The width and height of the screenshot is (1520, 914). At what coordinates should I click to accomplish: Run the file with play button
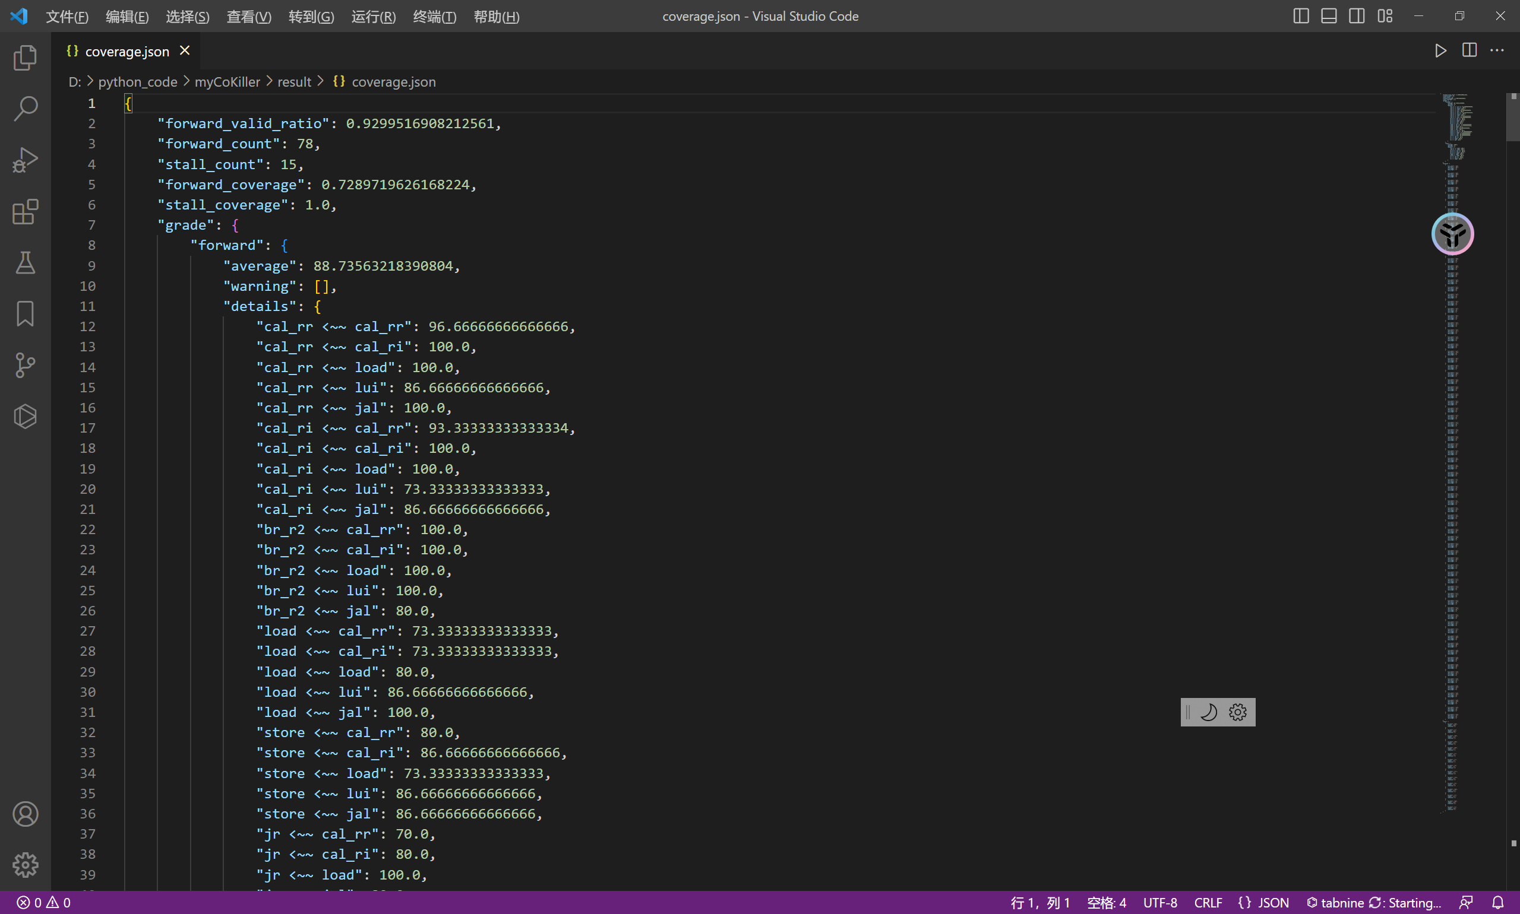point(1440,50)
